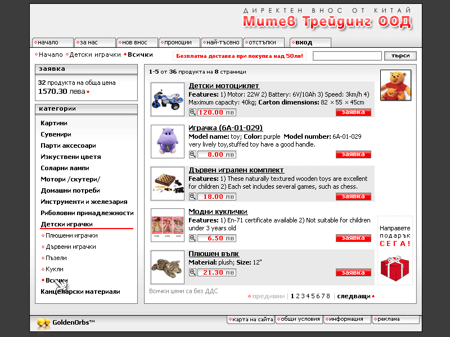Click the red gift box image

[394, 268]
